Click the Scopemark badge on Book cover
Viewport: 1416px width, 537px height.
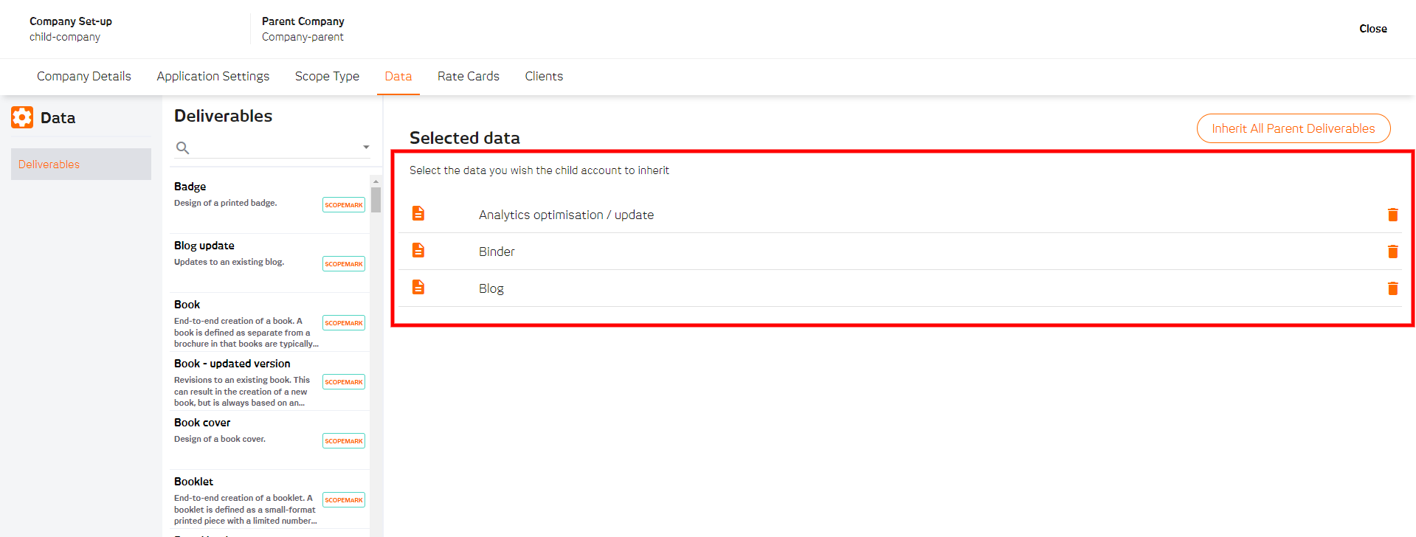tap(344, 441)
